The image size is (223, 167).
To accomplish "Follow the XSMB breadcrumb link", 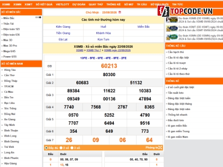I will click(x=80, y=50).
